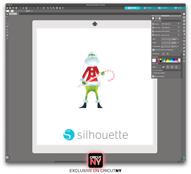Click the Width input field
This screenshot has height=174, width=191.
click(173, 39)
